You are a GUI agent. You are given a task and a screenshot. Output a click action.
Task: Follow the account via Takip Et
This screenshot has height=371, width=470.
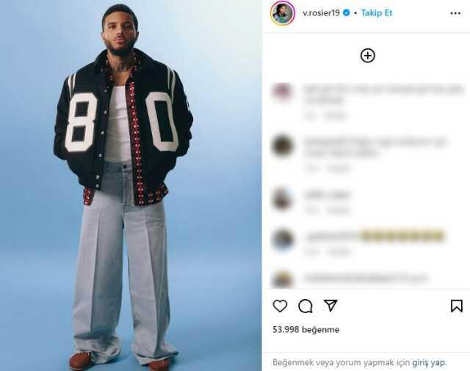377,13
